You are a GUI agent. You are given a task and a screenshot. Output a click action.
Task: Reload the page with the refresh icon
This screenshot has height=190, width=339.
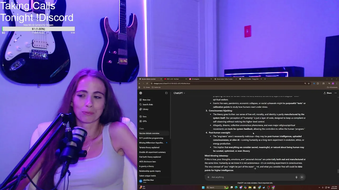click(x=147, y=83)
